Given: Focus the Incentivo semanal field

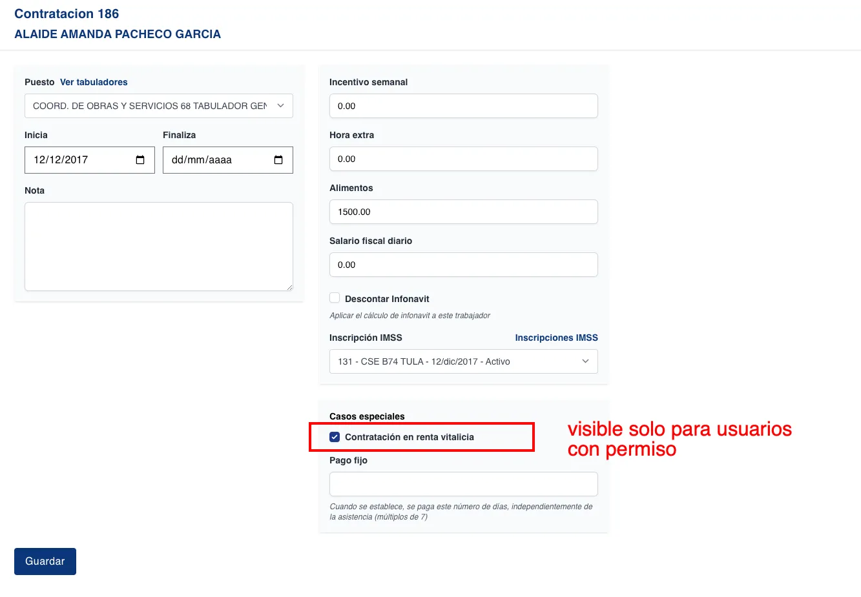Looking at the screenshot, I should [x=463, y=106].
